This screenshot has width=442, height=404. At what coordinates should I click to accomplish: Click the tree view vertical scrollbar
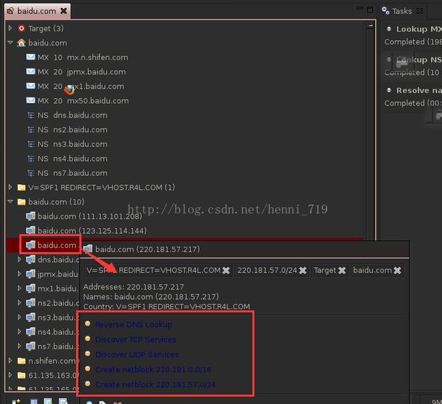pos(371,130)
